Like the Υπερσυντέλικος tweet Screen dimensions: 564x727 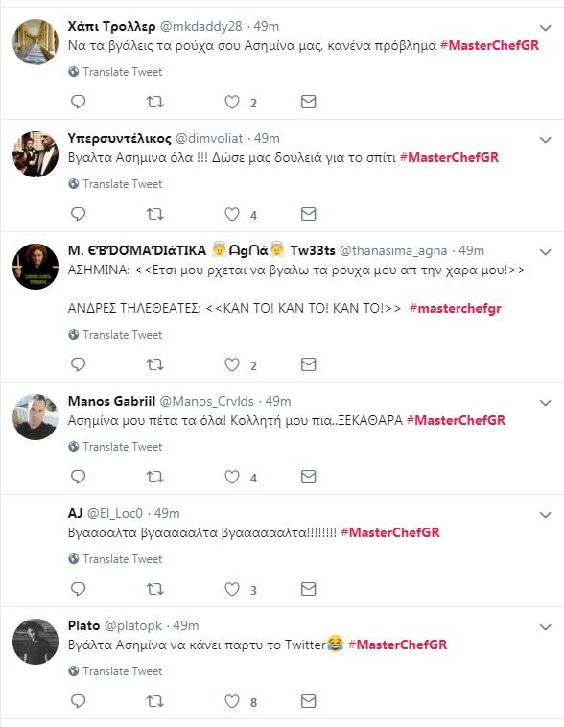(x=232, y=214)
